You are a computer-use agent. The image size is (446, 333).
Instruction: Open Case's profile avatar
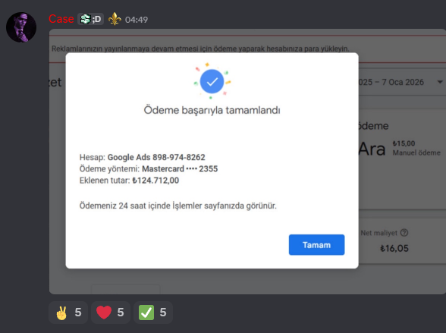(21, 27)
